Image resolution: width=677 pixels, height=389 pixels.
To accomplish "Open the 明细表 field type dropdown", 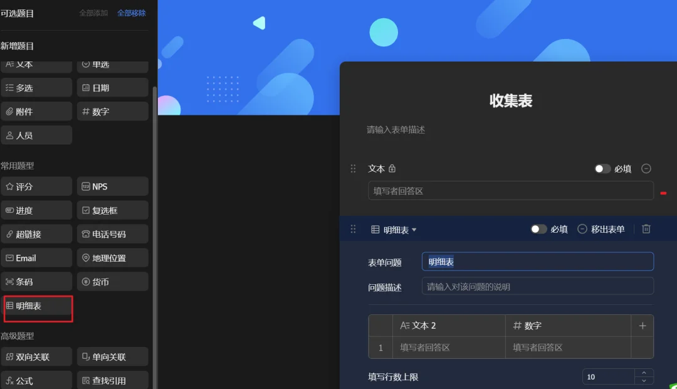I will pos(394,230).
